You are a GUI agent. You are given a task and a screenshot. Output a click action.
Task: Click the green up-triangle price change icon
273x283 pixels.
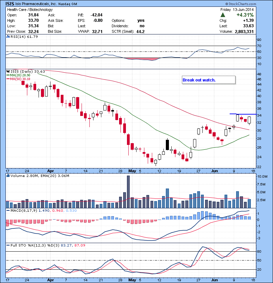tap(223, 15)
